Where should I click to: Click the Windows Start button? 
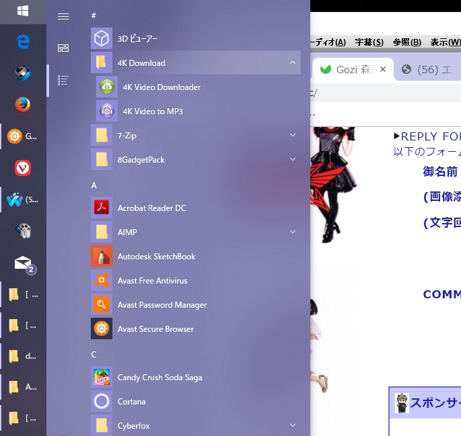(x=23, y=11)
